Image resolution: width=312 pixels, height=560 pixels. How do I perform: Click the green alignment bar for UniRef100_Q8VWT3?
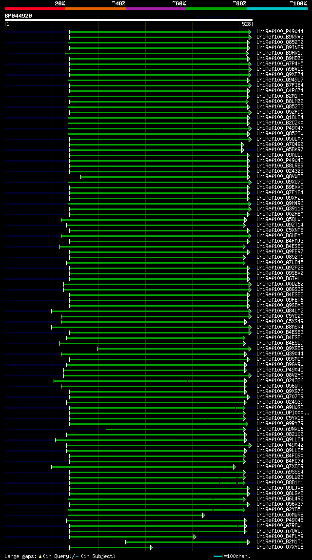click(165, 177)
